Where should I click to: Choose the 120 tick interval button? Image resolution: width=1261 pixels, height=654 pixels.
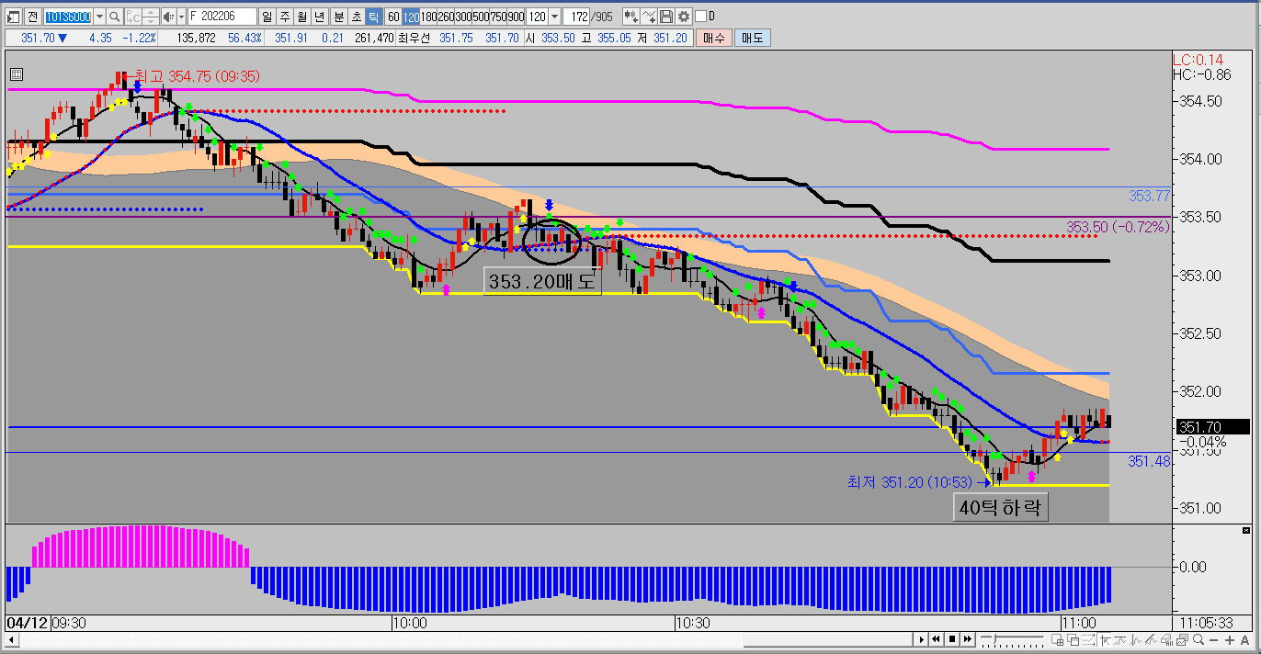(x=411, y=17)
